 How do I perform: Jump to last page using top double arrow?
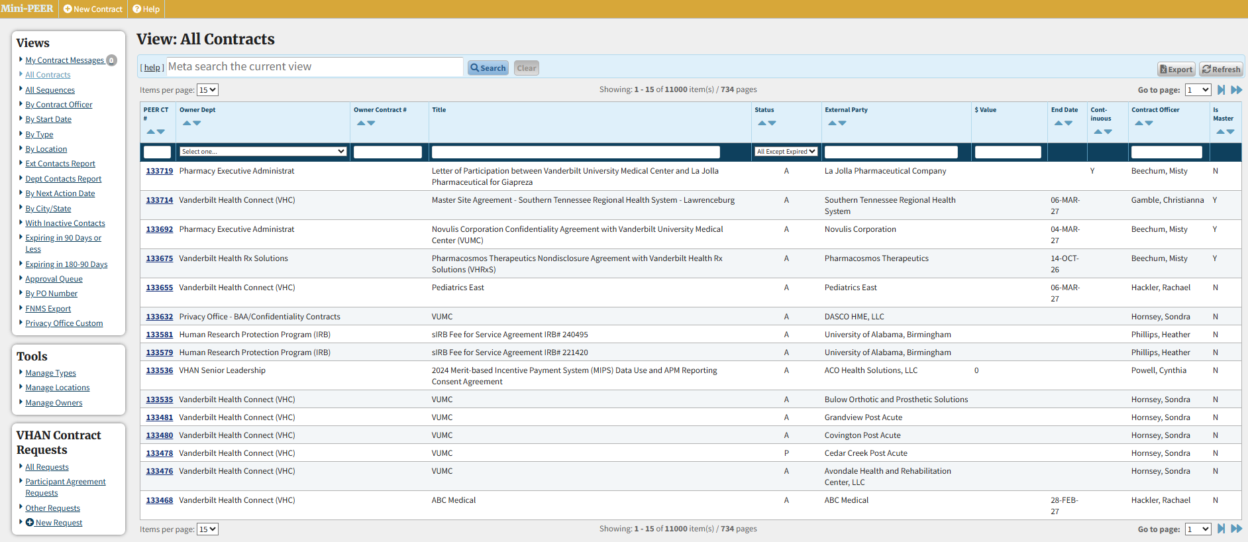tap(1236, 90)
